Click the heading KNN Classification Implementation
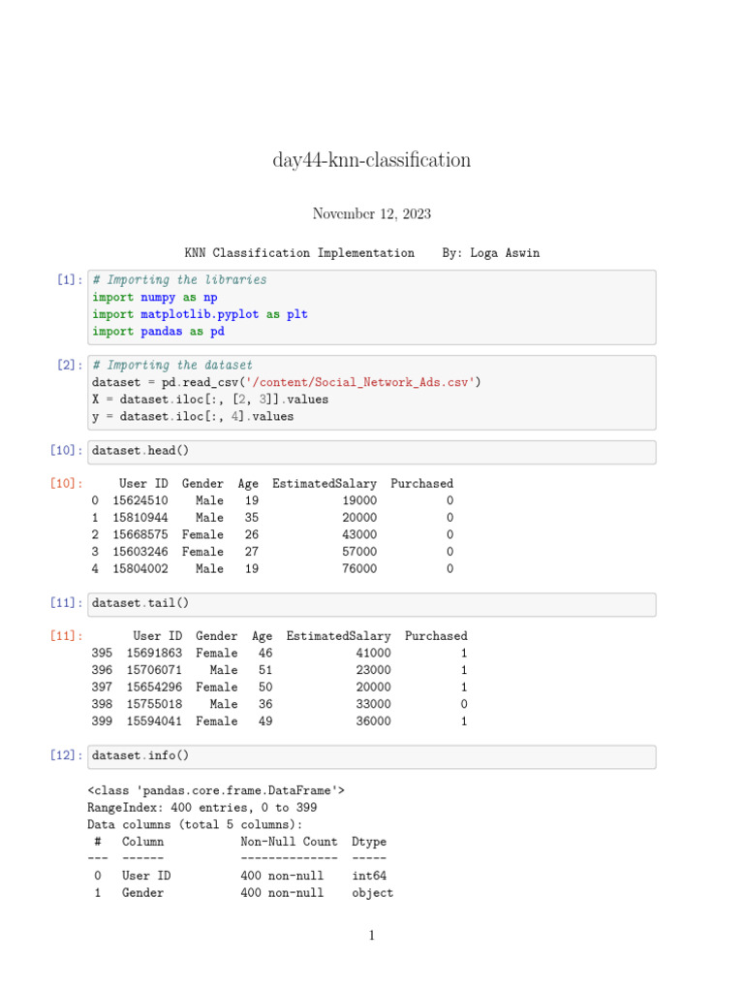744x993 pixels. 299,253
